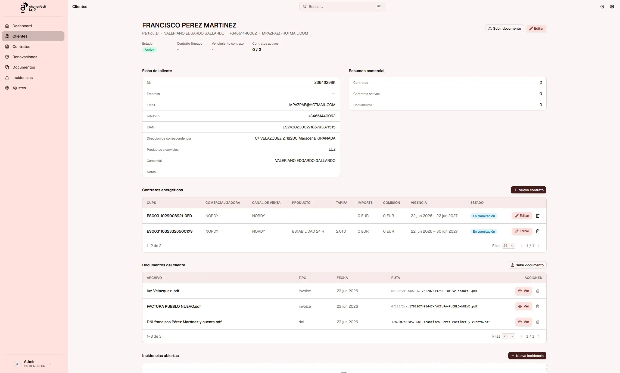Focus the Buscar search field
The image size is (620, 373).
point(342,7)
